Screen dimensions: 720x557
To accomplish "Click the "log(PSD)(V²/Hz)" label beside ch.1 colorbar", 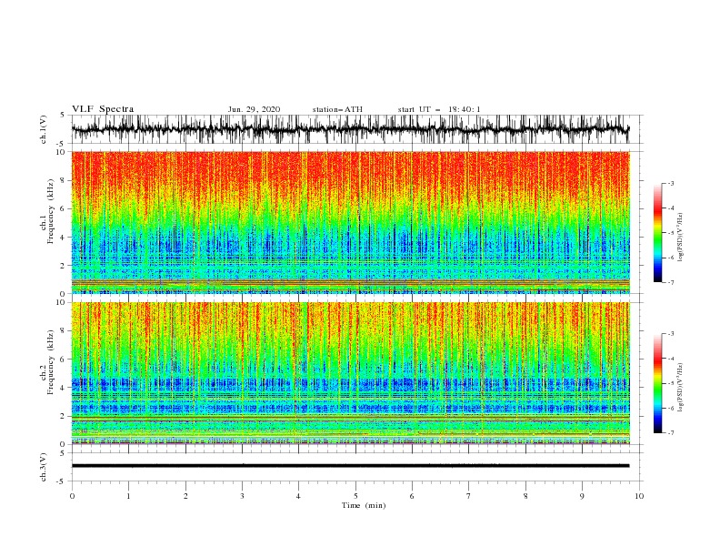I will 680,238.
